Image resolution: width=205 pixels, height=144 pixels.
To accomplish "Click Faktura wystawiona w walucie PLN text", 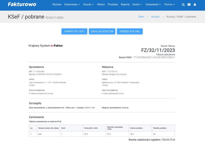I will coord(45,121).
